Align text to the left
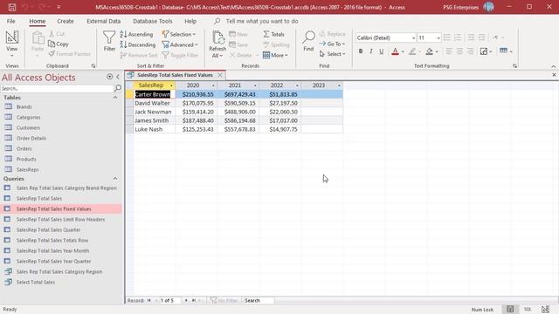Screen dimensions: 559x314 pos(449,51)
